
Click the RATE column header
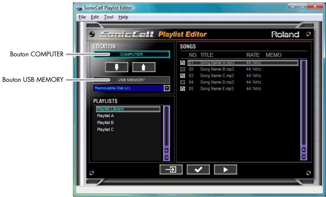tap(253, 55)
